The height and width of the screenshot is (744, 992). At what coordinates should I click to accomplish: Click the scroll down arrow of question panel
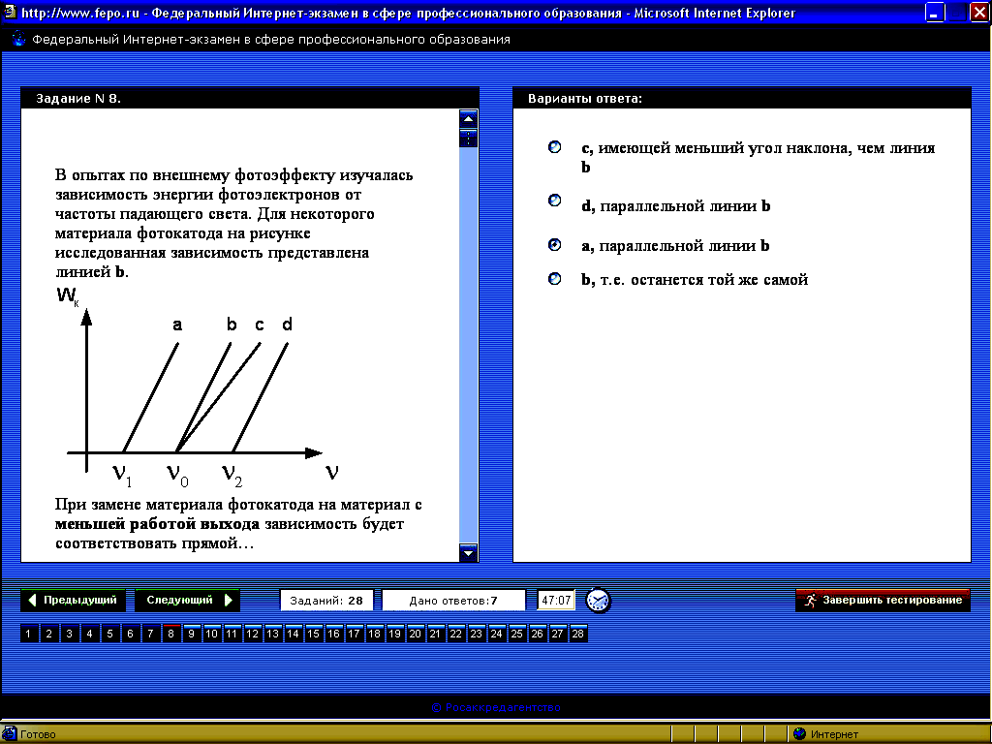click(x=468, y=553)
